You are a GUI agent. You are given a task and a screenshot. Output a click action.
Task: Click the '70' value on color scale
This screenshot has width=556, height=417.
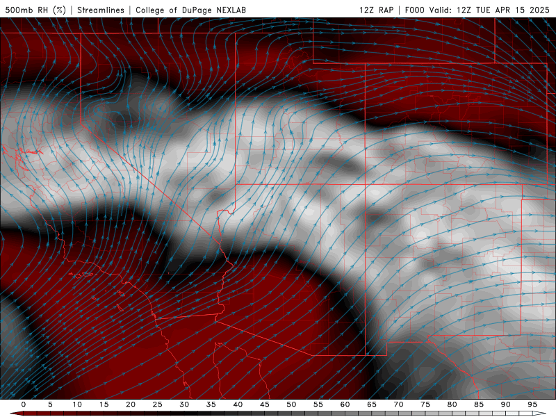pos(398,404)
